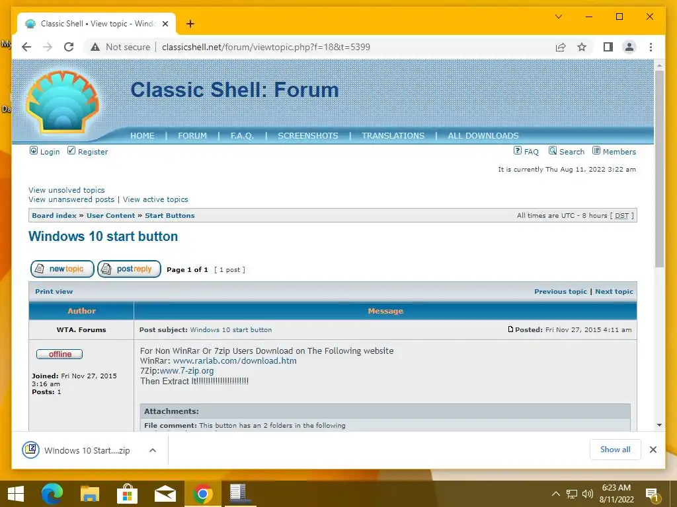This screenshot has height=507, width=677.
Task: Open the browser side panel
Action: [608, 47]
